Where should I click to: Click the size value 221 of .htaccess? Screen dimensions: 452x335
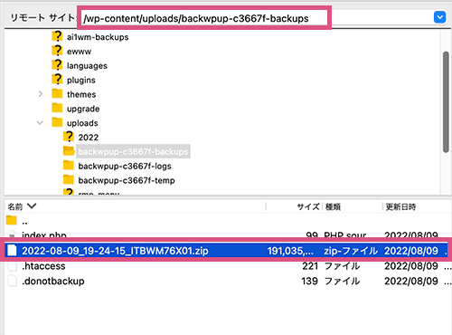click(x=310, y=266)
